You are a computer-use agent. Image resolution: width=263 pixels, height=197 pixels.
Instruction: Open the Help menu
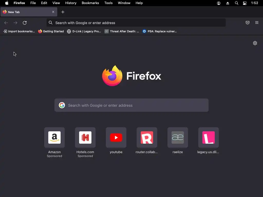pyautogui.click(x=139, y=3)
